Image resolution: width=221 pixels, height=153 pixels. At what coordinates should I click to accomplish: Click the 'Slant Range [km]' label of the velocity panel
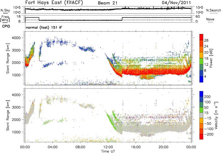point(8,115)
